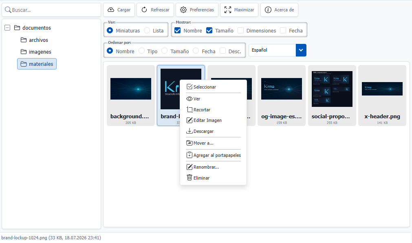The width and height of the screenshot is (412, 243).
Task: Switch to the Lista view radio button
Action: click(147, 30)
